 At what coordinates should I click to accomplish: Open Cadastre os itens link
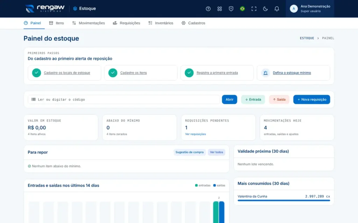[x=134, y=73]
